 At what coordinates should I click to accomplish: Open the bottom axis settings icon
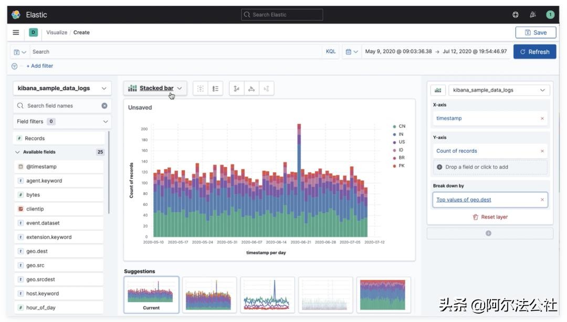[x=251, y=89]
